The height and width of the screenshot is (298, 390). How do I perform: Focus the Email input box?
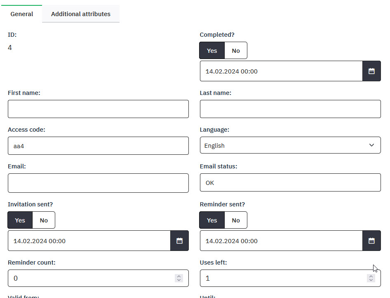click(98, 183)
